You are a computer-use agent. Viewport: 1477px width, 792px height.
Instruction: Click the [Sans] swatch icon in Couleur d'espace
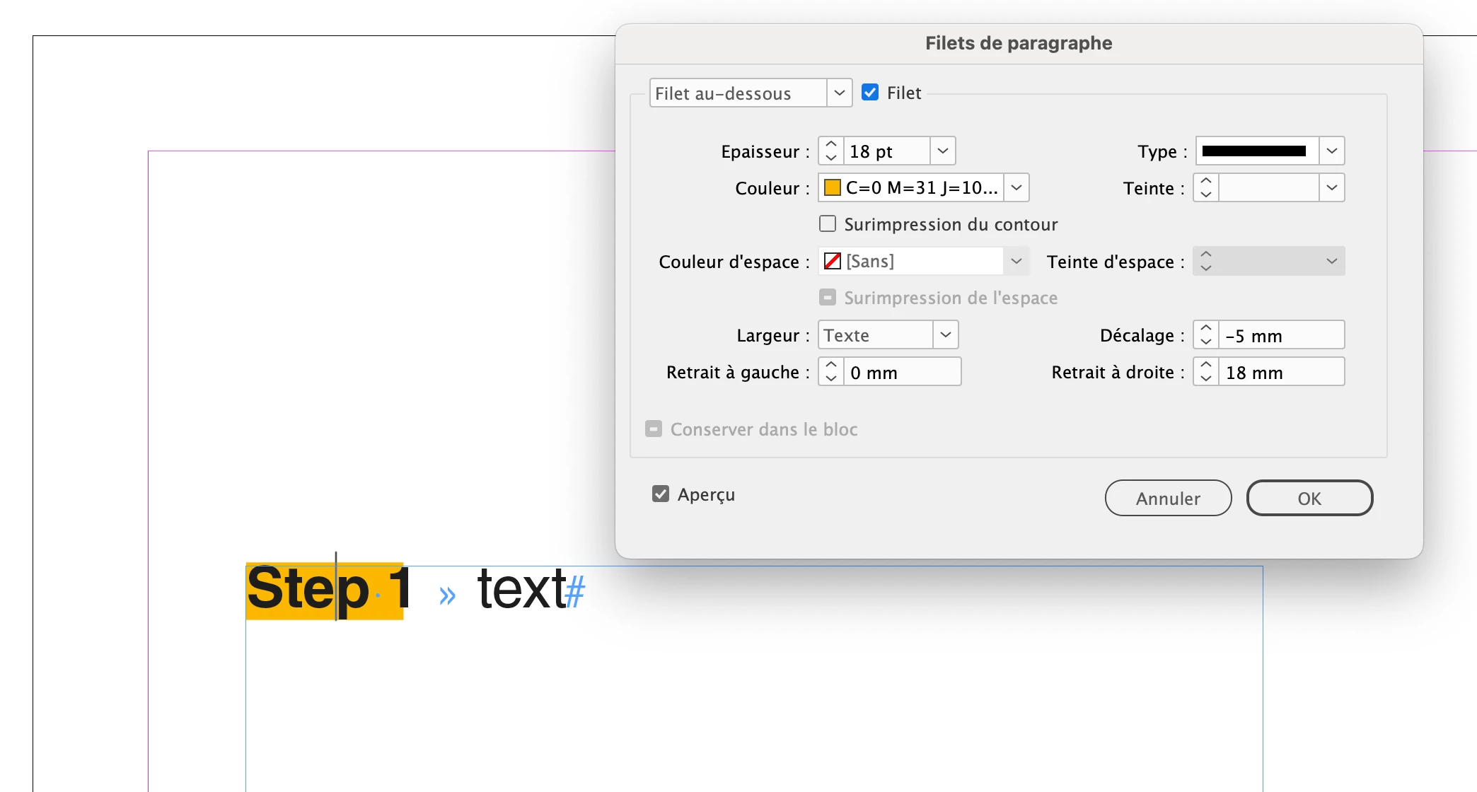pyautogui.click(x=833, y=262)
